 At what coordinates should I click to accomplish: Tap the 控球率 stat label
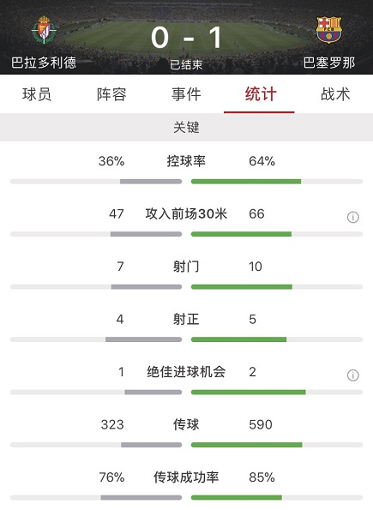coord(186,161)
